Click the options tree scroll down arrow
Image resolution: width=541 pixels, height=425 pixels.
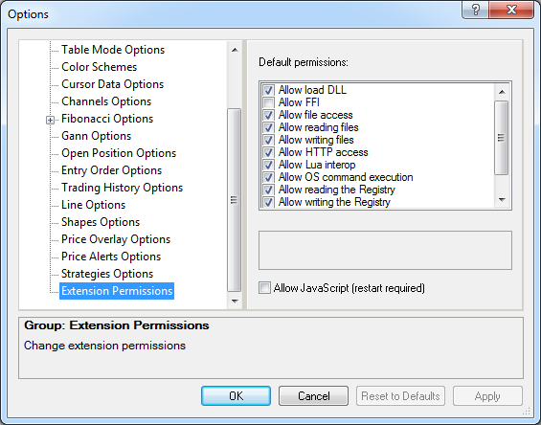click(x=235, y=301)
